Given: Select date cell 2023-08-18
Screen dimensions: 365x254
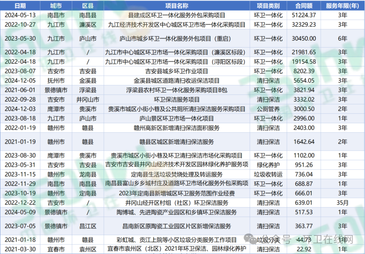Looking at the screenshot, I should (20, 118).
